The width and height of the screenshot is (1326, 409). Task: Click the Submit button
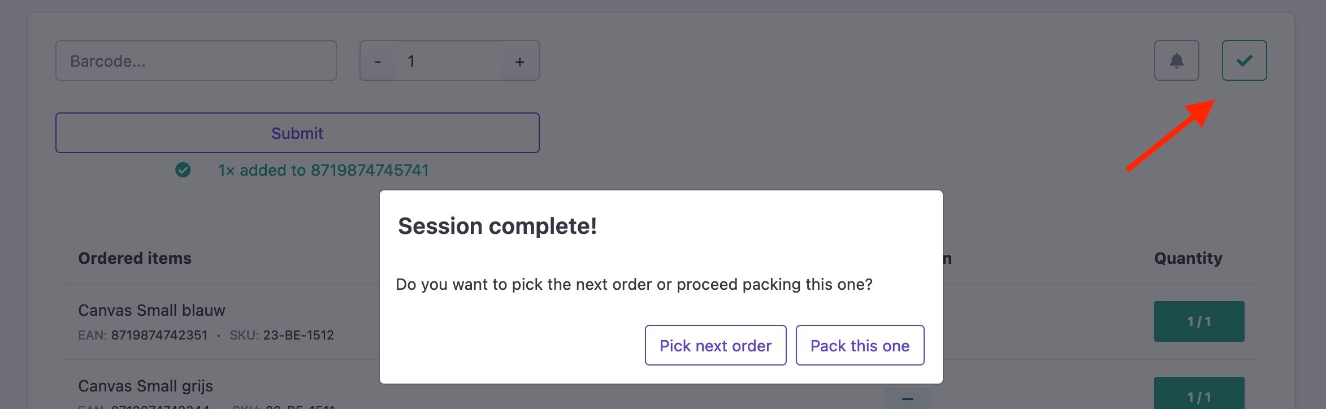[x=297, y=133]
